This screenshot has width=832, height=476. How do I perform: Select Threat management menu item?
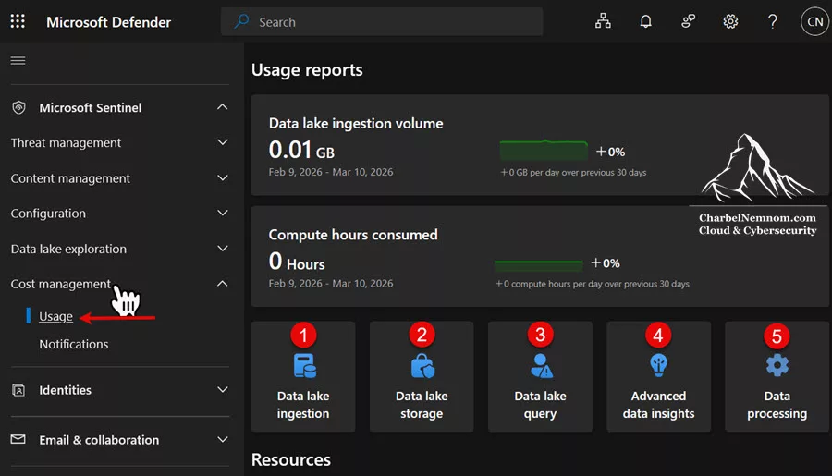point(66,142)
